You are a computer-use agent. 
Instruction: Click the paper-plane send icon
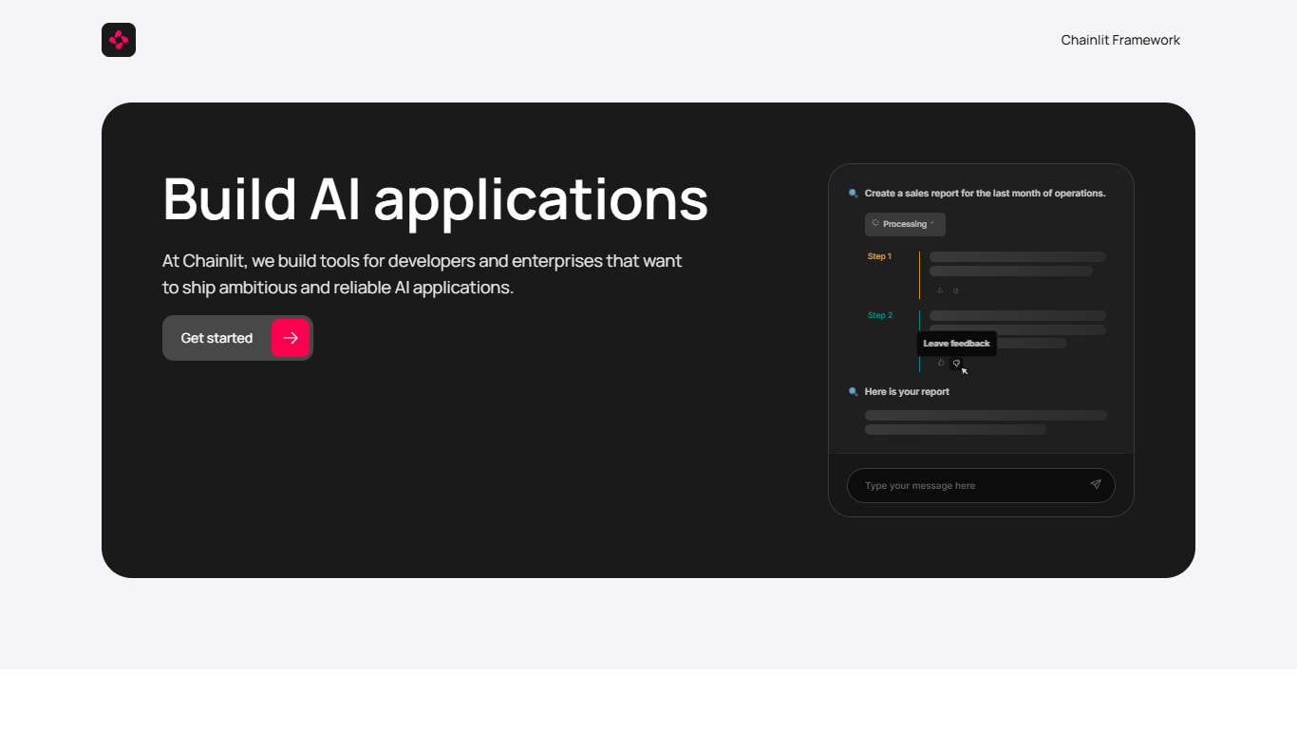click(x=1096, y=484)
